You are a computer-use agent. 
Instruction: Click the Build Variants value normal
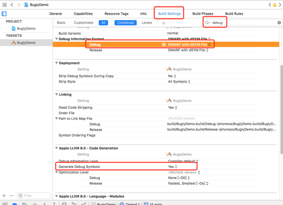pos(173,33)
